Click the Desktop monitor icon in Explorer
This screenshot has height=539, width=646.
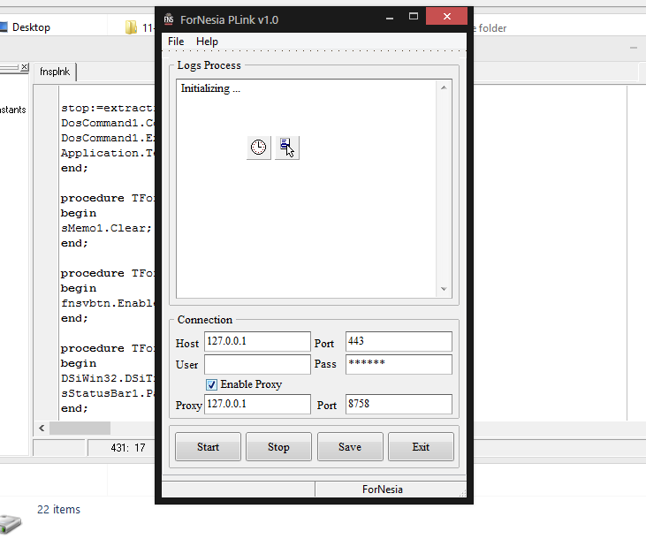4,27
